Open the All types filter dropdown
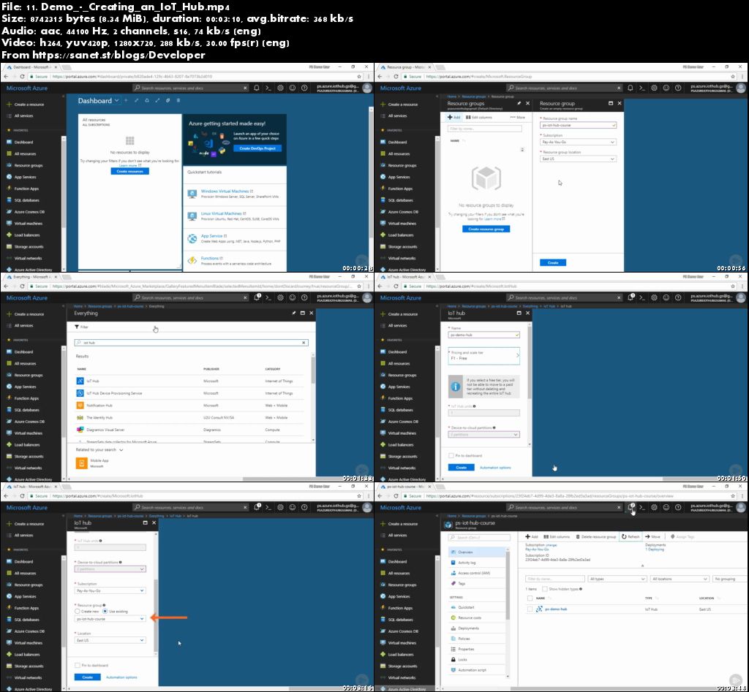The height and width of the screenshot is (692, 749). (x=617, y=579)
